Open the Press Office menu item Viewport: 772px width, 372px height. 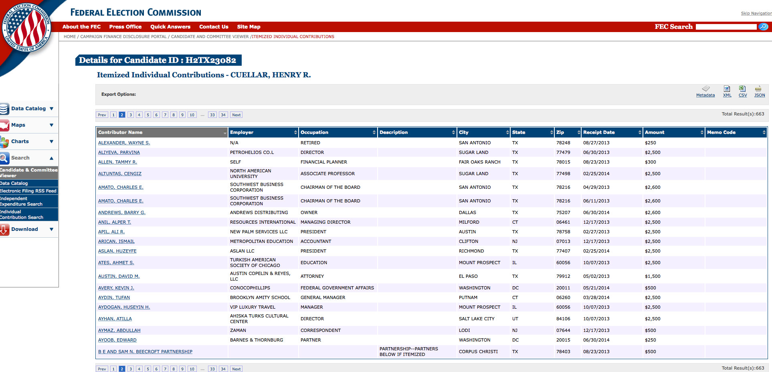click(x=125, y=27)
